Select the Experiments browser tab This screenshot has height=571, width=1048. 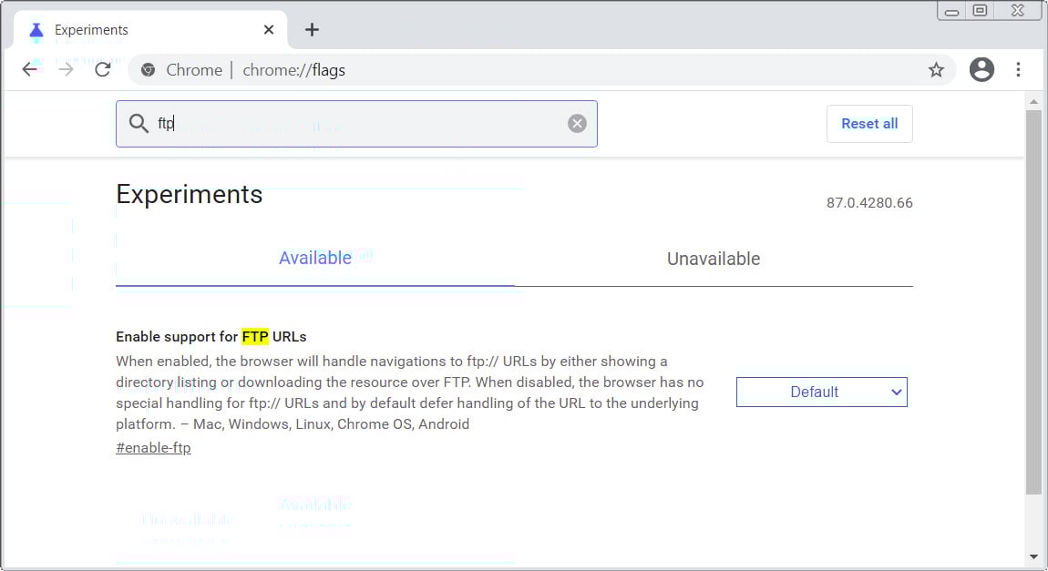(x=150, y=29)
